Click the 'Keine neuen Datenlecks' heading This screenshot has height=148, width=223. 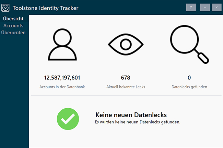click(x=131, y=114)
